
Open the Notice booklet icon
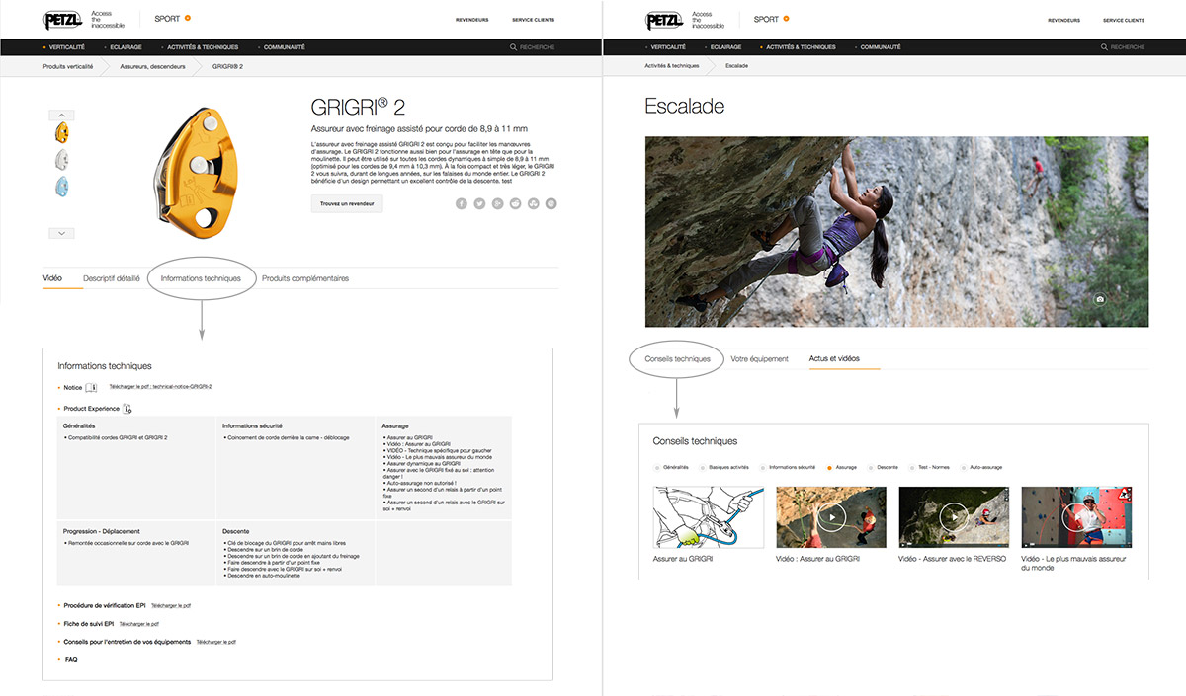[91, 388]
